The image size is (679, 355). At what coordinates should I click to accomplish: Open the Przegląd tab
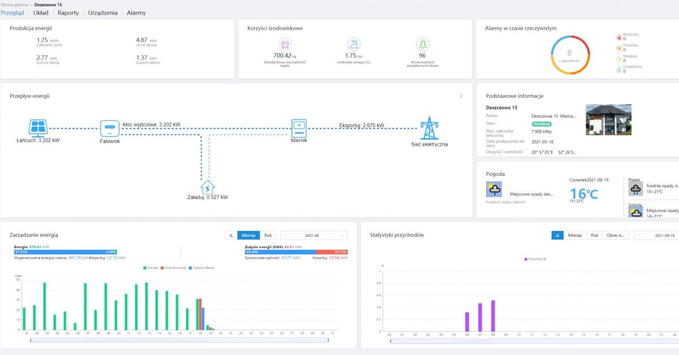12,12
